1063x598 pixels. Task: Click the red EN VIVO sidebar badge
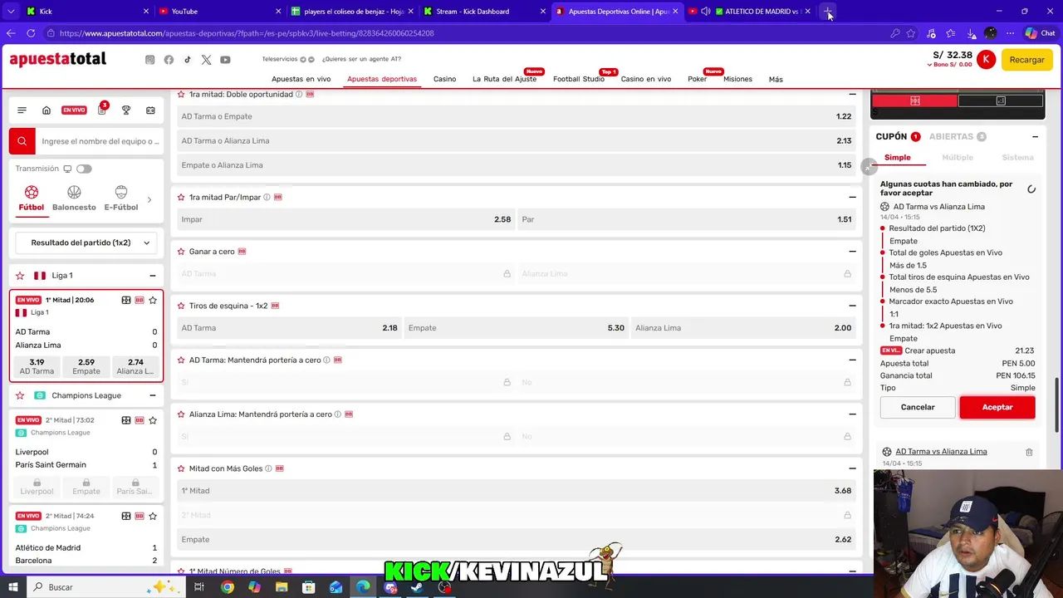pos(74,110)
